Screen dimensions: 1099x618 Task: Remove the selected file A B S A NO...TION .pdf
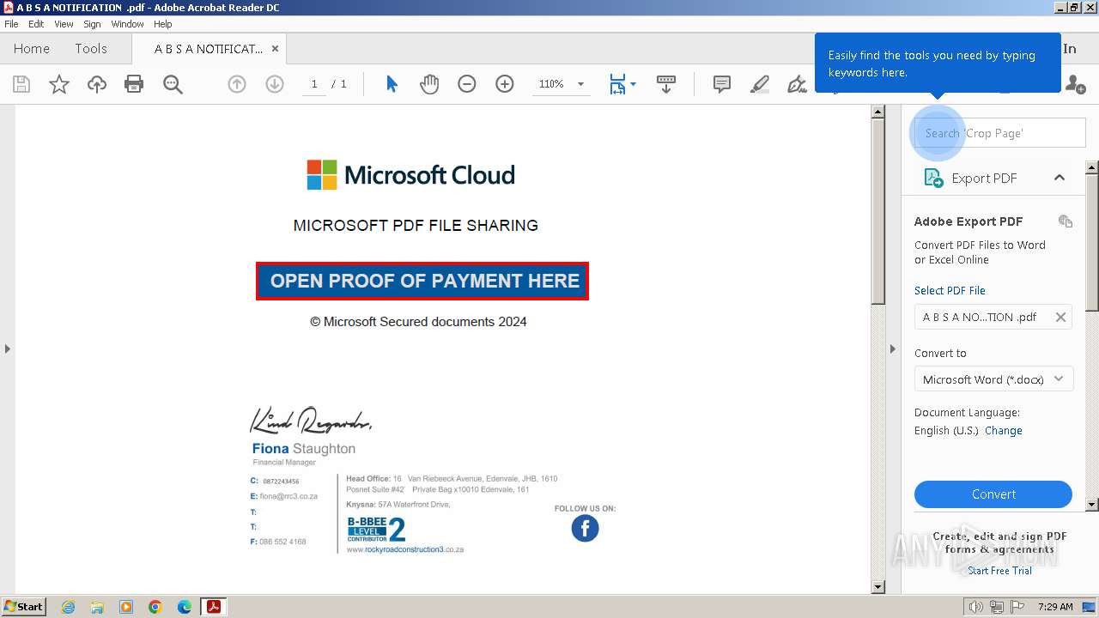(1060, 318)
